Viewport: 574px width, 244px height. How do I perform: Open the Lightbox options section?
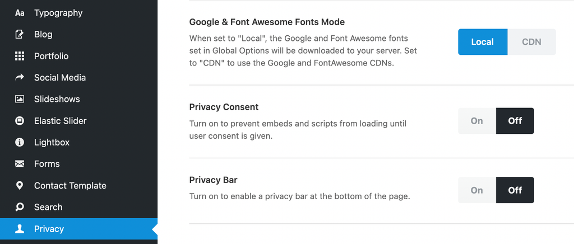[52, 142]
